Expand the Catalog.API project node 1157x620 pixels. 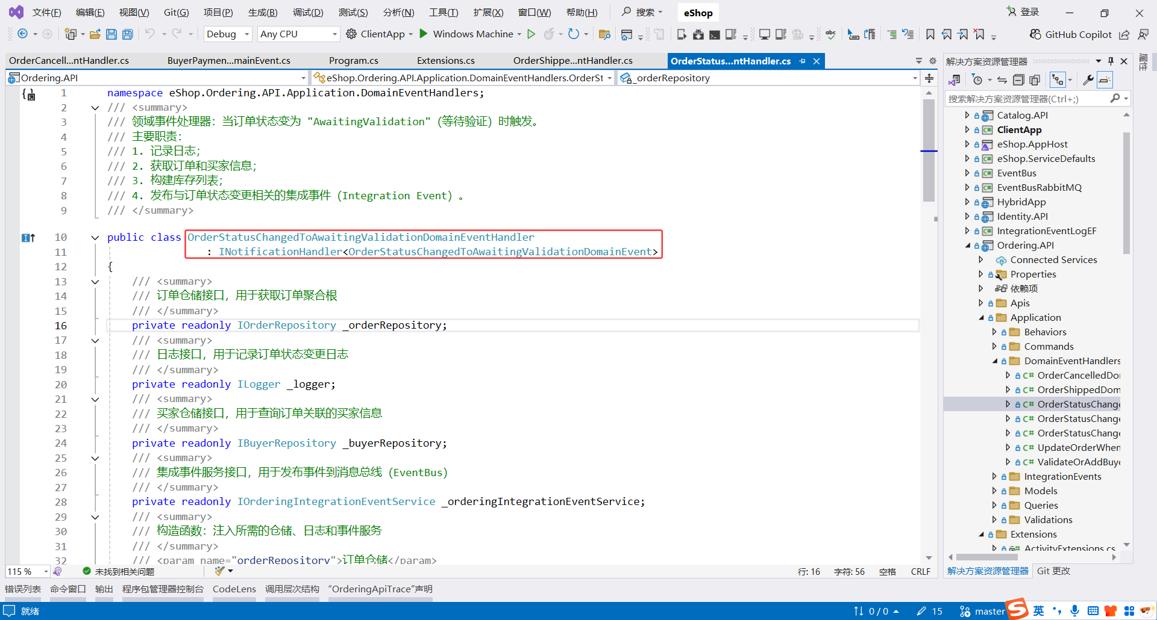tap(967, 115)
